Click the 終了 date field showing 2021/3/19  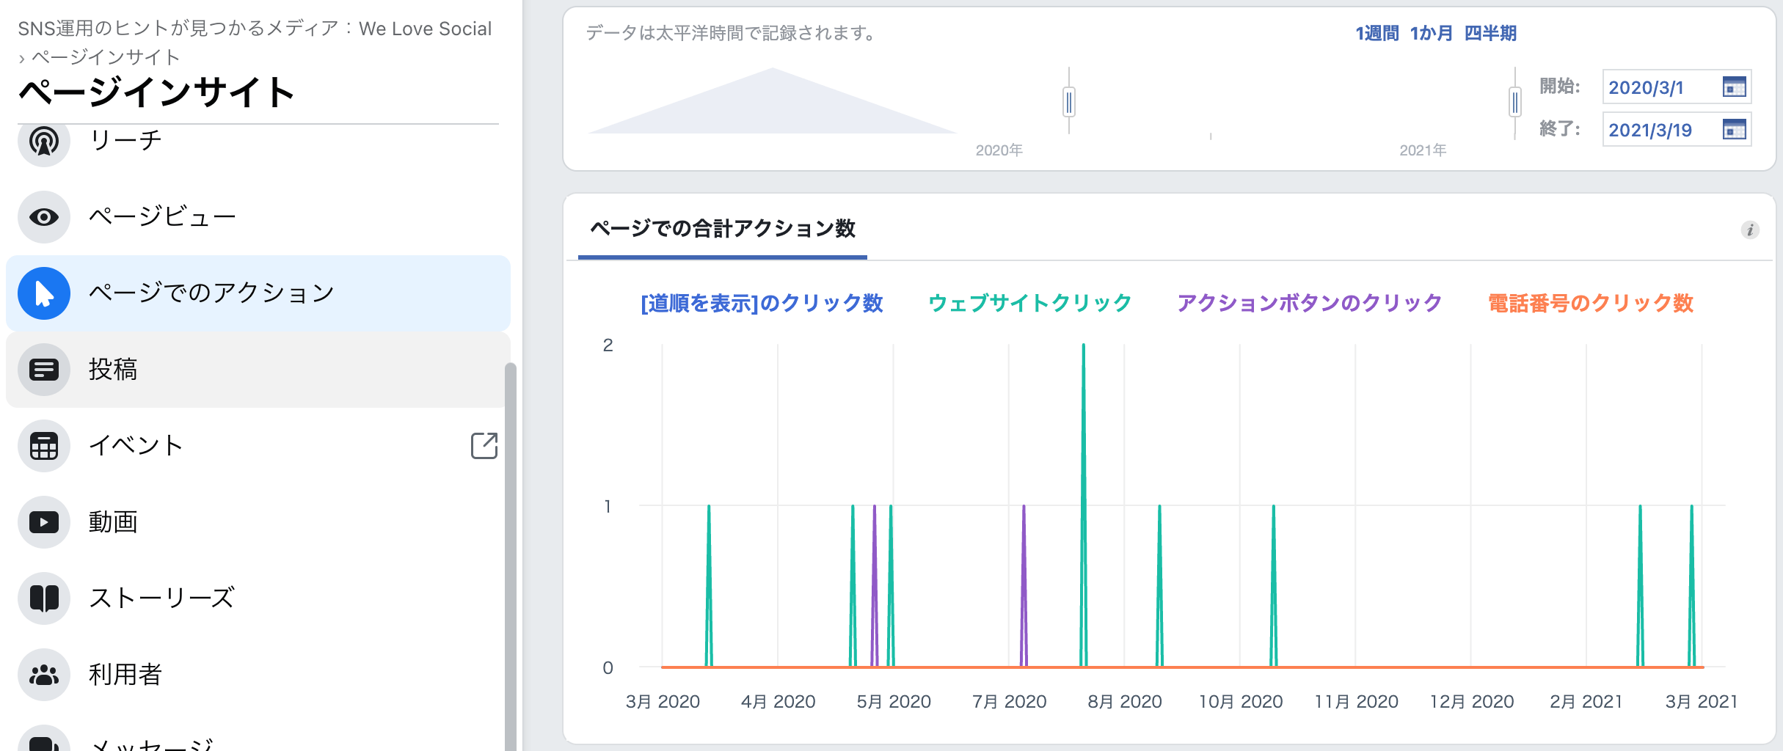pos(1677,130)
